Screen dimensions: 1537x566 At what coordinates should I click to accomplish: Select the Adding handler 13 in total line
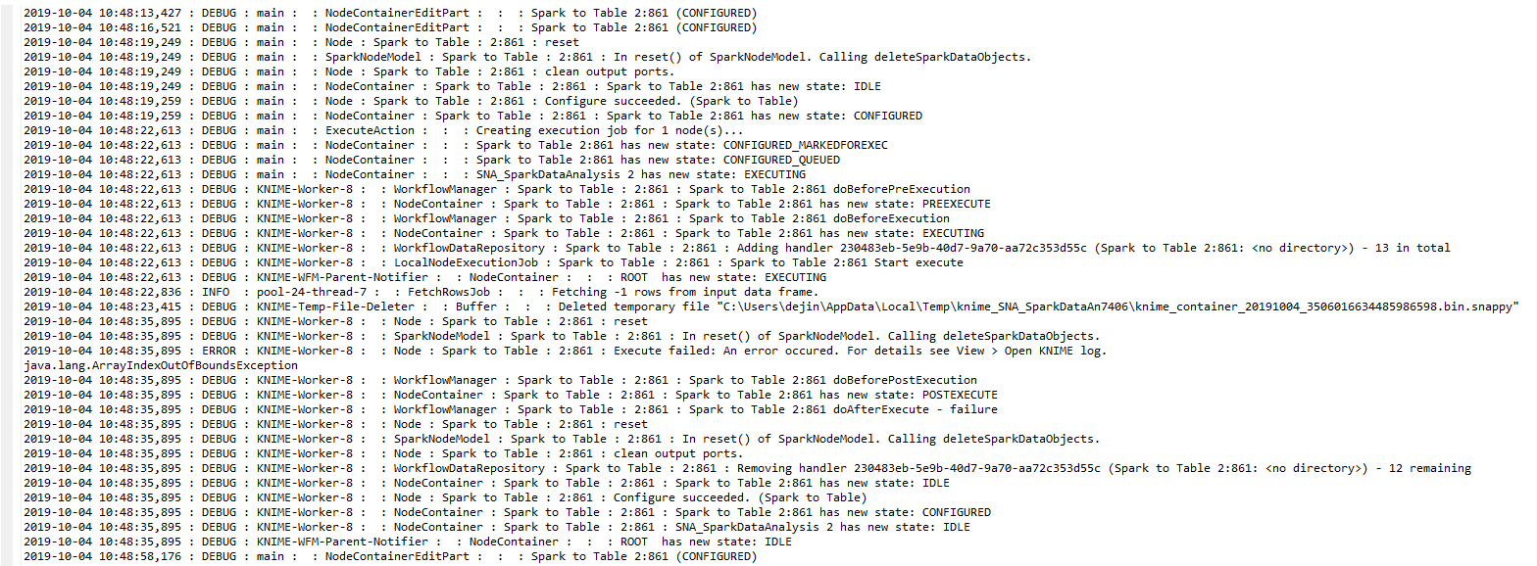tap(737, 248)
